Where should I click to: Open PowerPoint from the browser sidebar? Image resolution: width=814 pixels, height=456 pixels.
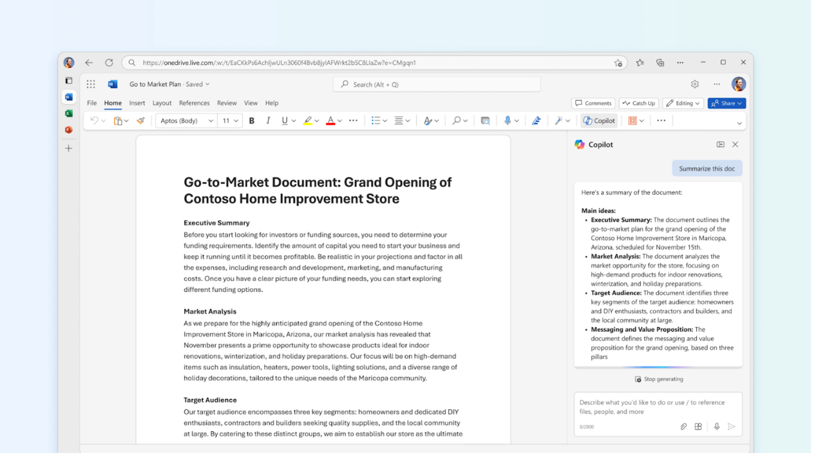pos(69,130)
